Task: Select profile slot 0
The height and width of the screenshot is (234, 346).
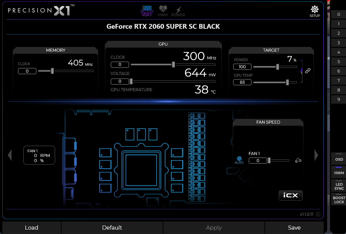Action: (339, 15)
